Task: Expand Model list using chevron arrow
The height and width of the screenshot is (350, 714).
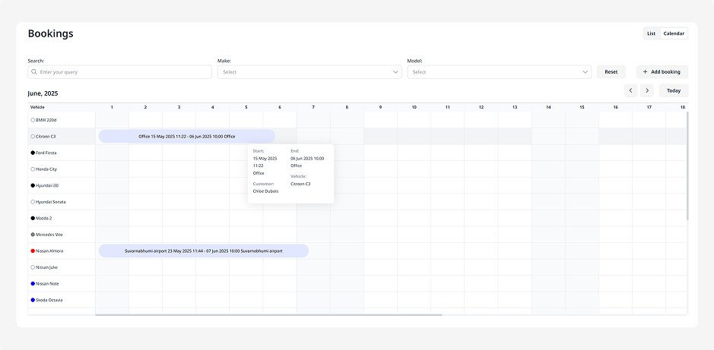Action: pos(585,72)
